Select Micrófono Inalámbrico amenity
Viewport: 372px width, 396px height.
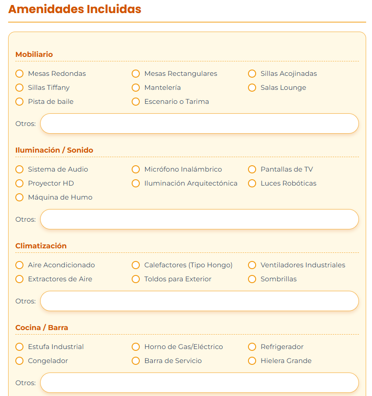pos(136,169)
